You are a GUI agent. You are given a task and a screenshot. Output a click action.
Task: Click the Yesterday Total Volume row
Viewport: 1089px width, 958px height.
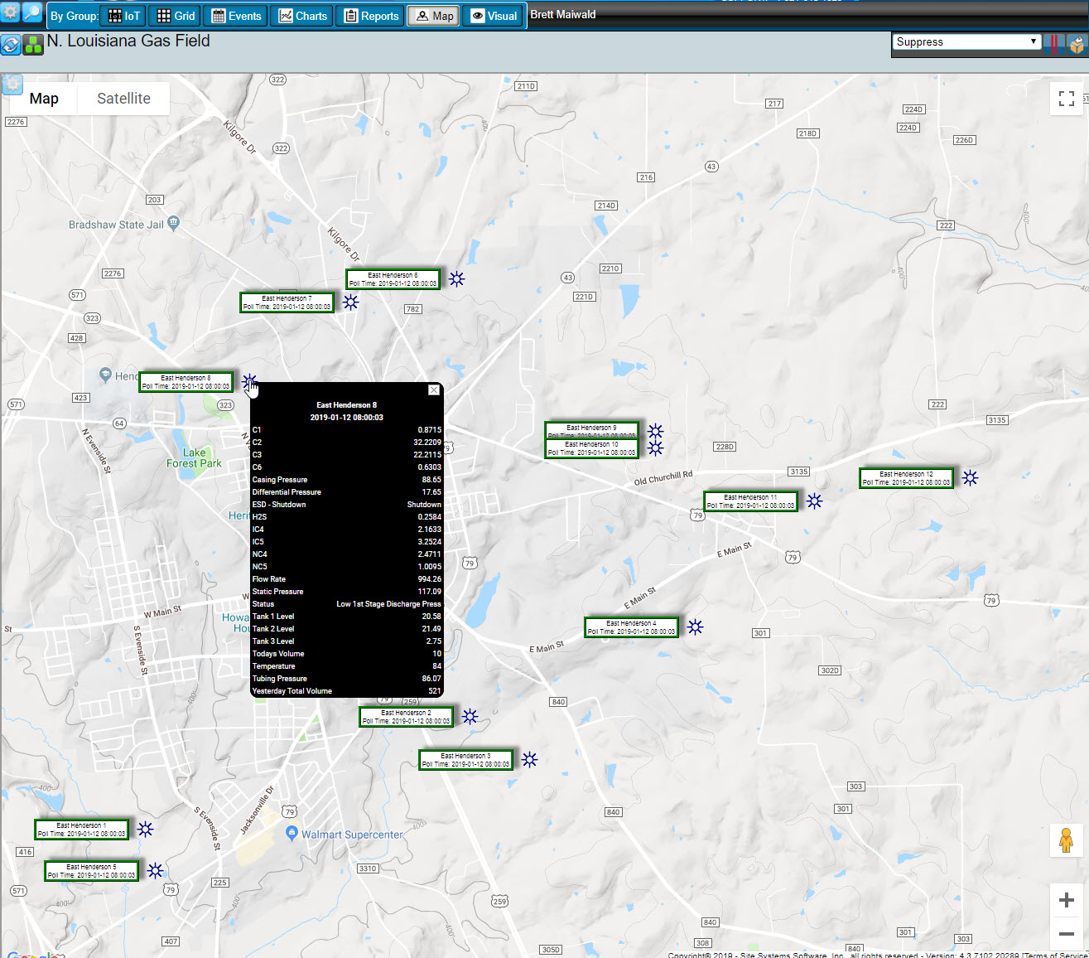pos(347,691)
